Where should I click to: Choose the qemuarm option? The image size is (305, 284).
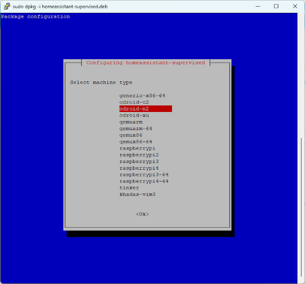[x=131, y=122]
